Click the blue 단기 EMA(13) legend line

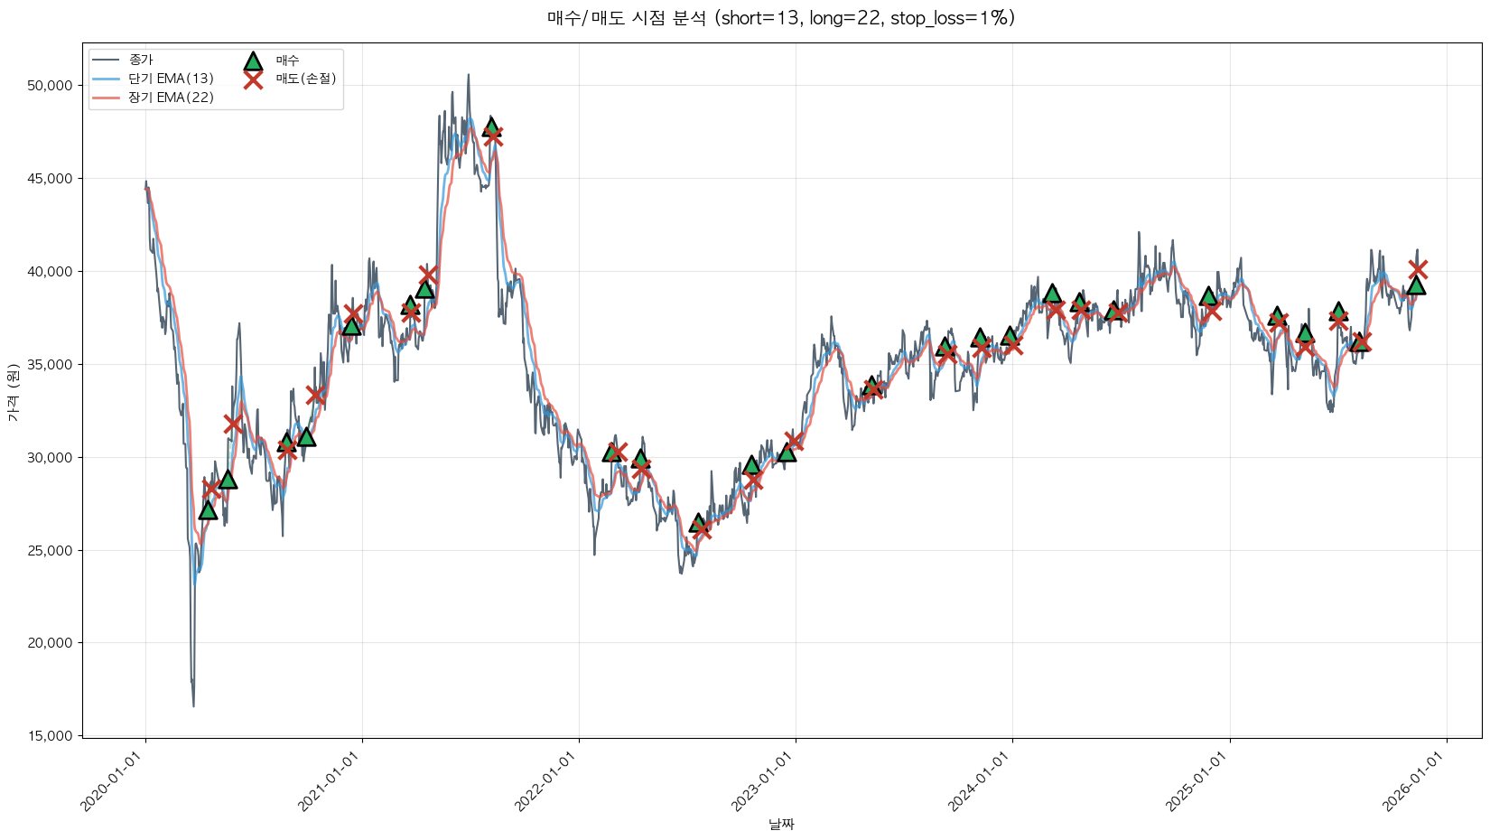[x=106, y=79]
